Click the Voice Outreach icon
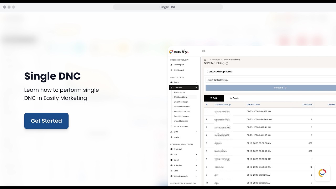Viewport: 336px width, 189px height. pos(171,176)
